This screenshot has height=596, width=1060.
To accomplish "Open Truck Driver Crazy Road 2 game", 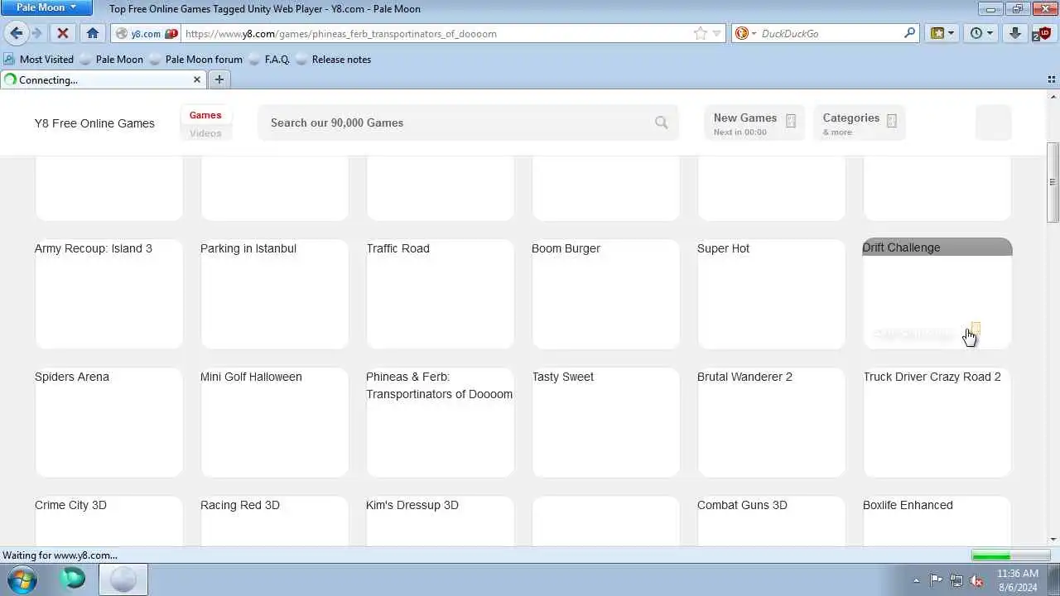I will pyautogui.click(x=937, y=422).
